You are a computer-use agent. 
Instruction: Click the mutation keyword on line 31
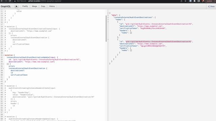tap(9, 55)
